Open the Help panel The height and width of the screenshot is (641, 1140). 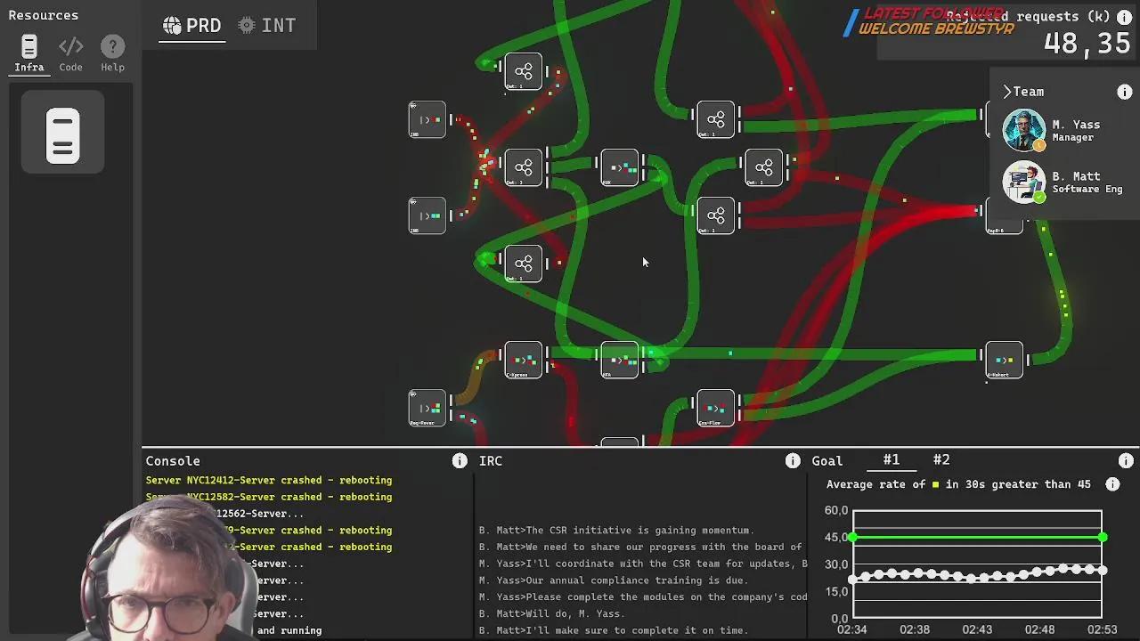click(112, 53)
